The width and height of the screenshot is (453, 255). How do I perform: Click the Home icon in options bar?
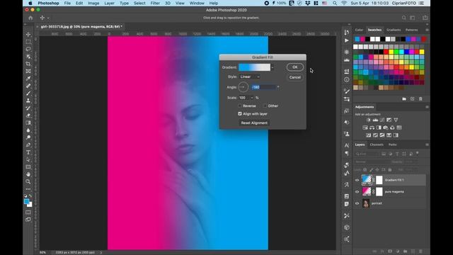[x=30, y=18]
